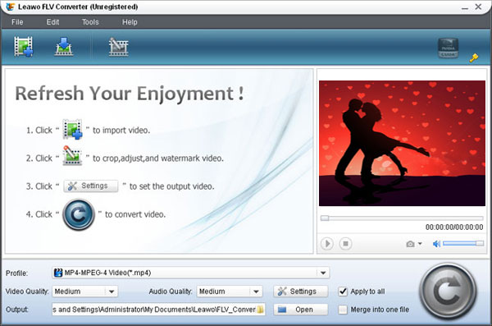The image size is (492, 326).
Task: Click the preview video thumbnail
Action: 402,144
